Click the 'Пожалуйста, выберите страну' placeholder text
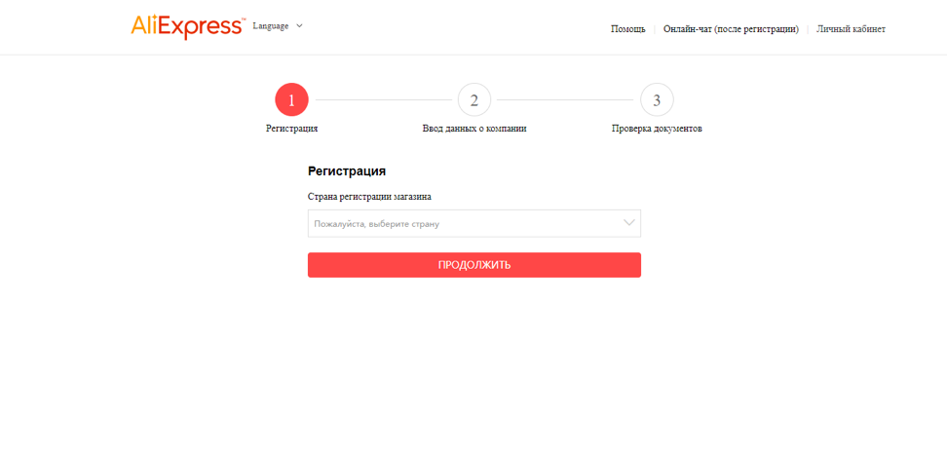Image resolution: width=947 pixels, height=454 pixels. click(377, 224)
